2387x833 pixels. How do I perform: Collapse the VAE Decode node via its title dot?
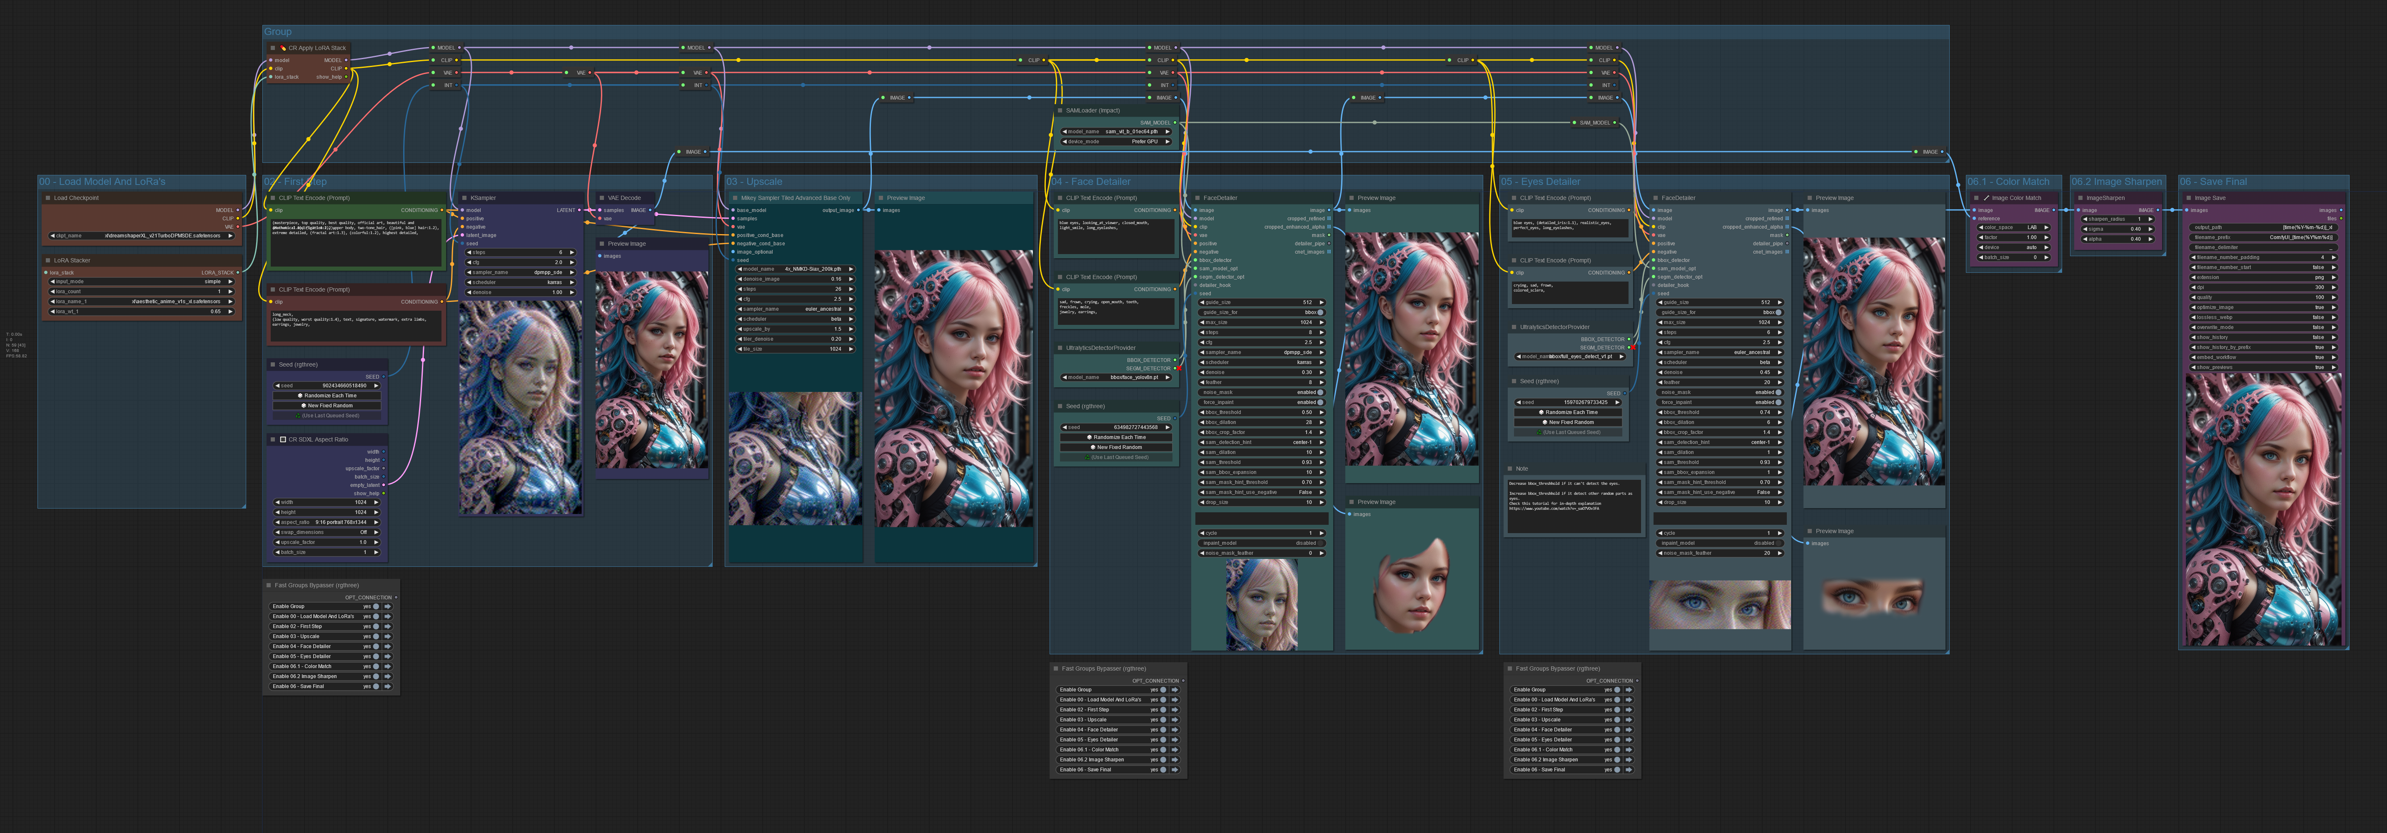602,197
